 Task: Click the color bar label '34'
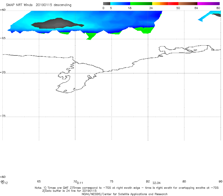[x=151, y=8]
